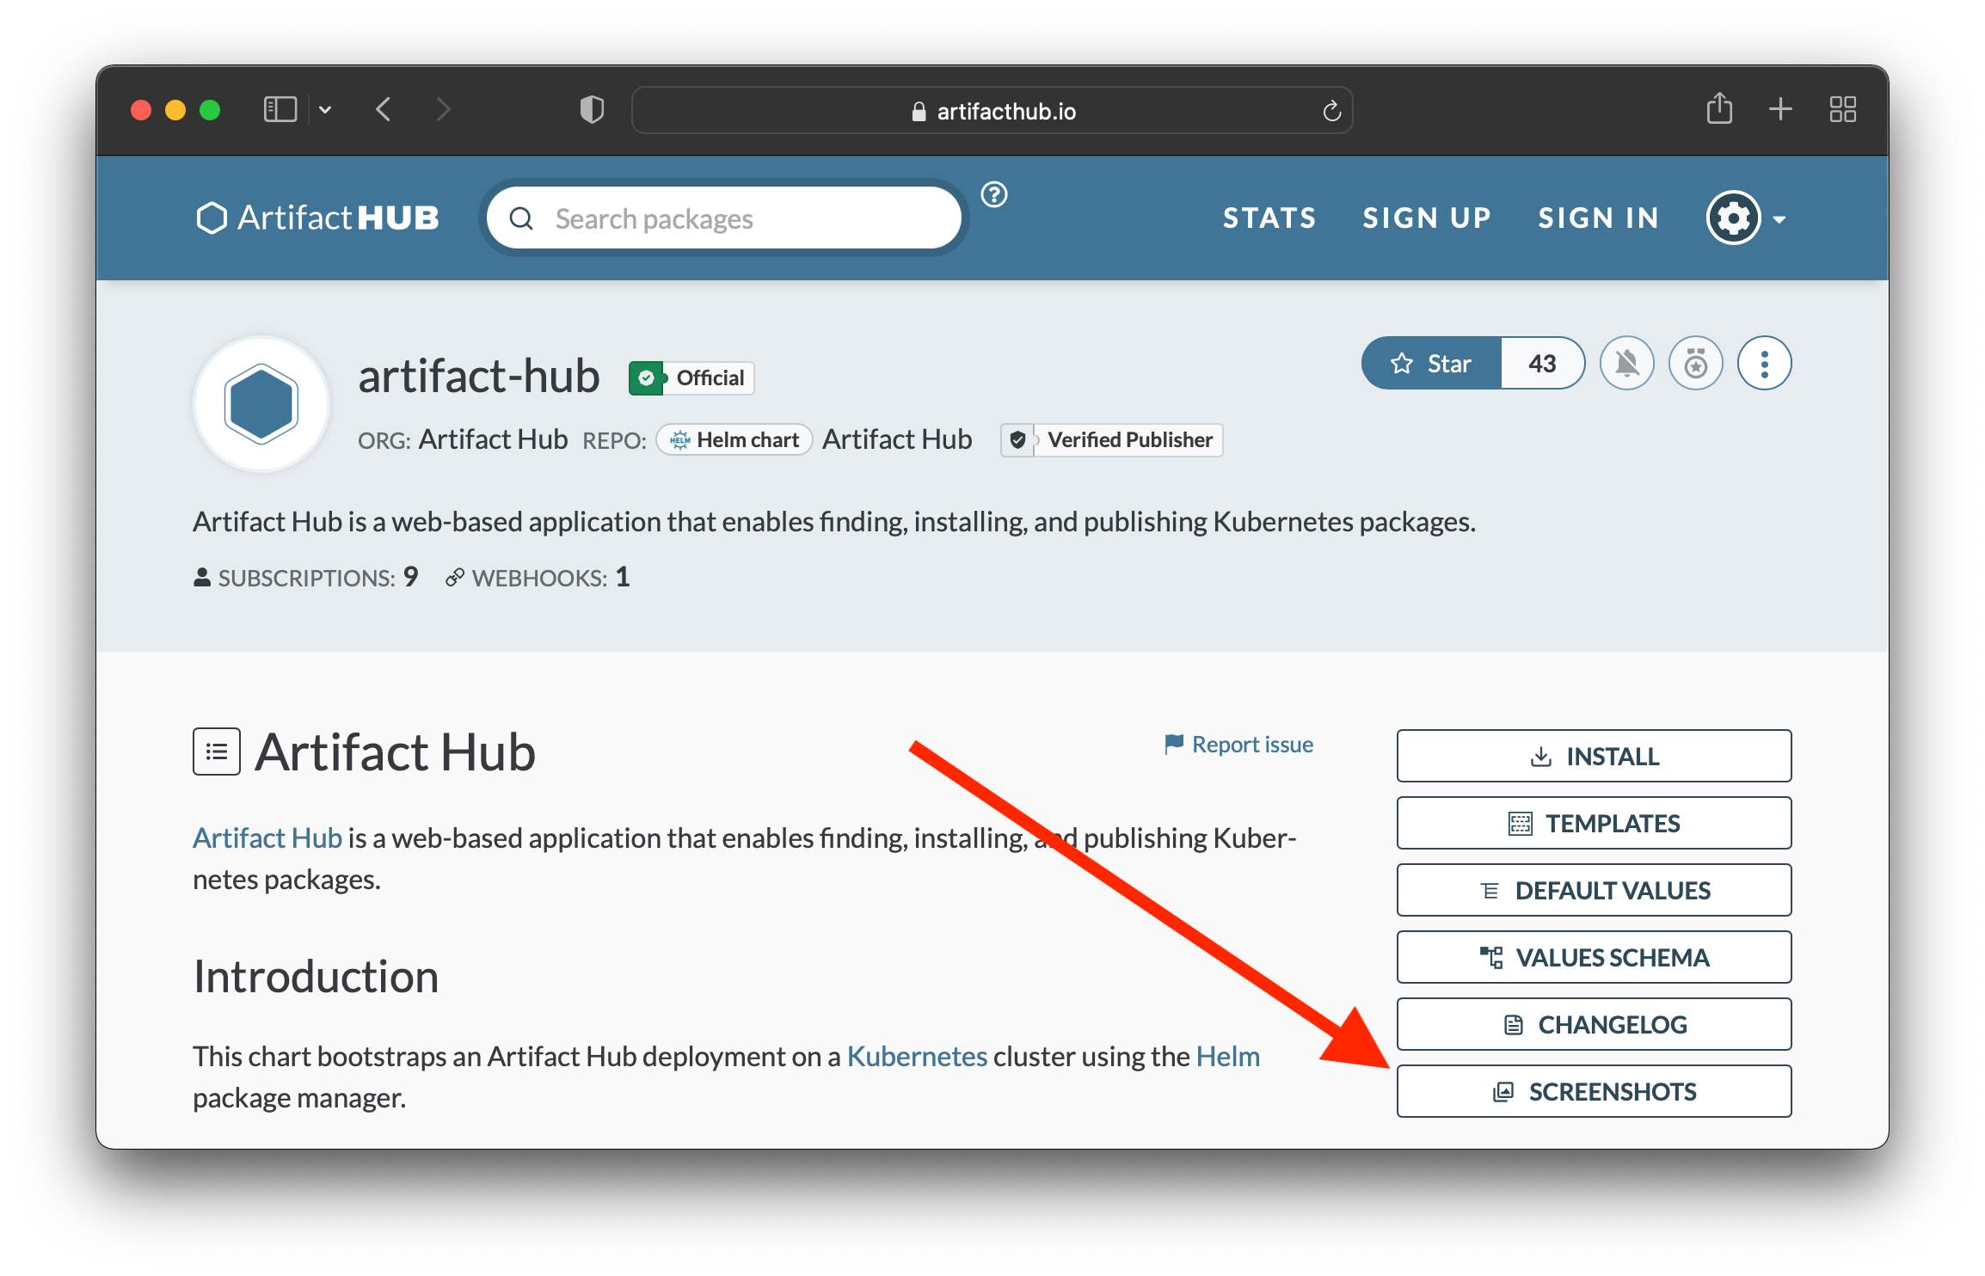Click the SCREENSHOTS button

tap(1593, 1089)
